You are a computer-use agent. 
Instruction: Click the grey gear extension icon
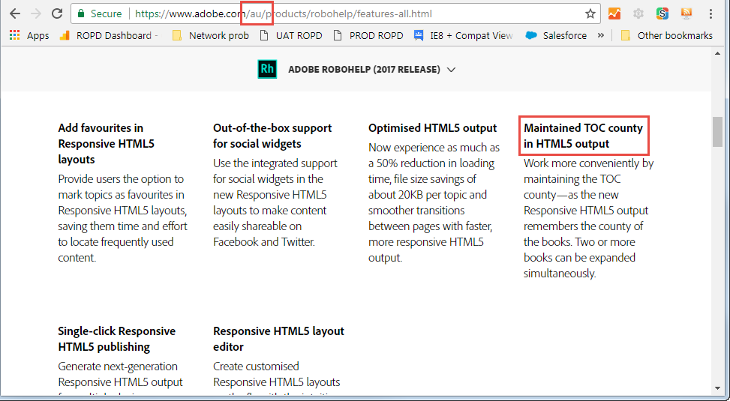point(638,13)
